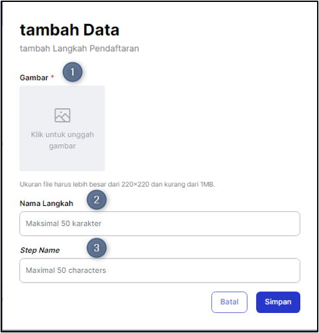The image size is (319, 333).
Task: Focus the Step Name input field
Action: (x=159, y=270)
